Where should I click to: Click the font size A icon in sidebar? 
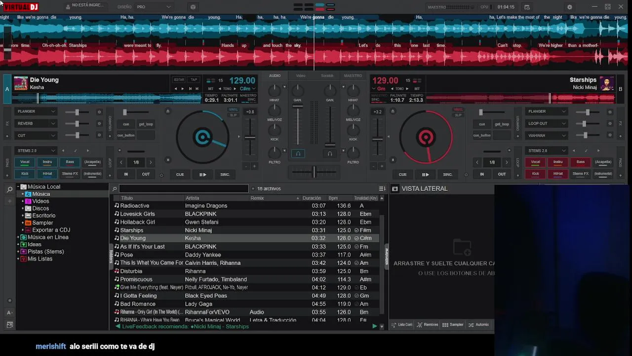9,312
